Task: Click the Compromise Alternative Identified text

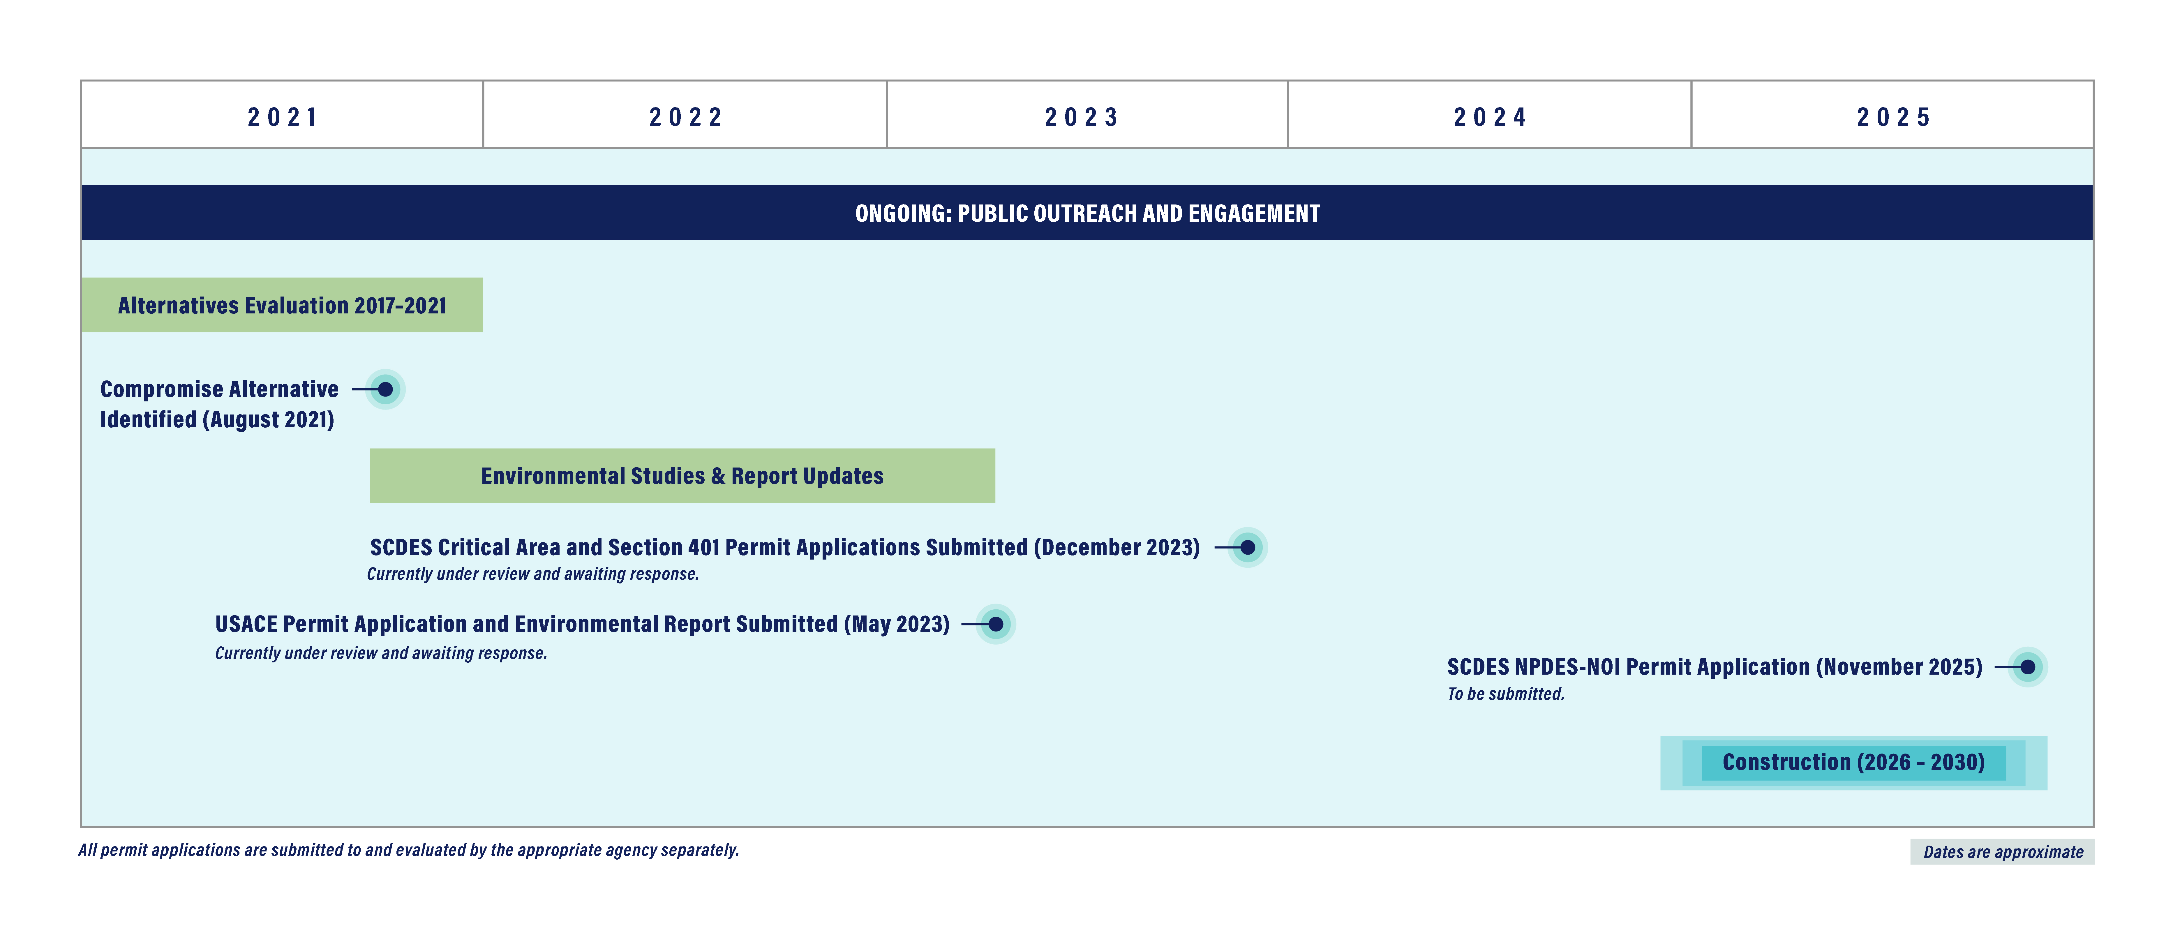Action: click(x=218, y=404)
